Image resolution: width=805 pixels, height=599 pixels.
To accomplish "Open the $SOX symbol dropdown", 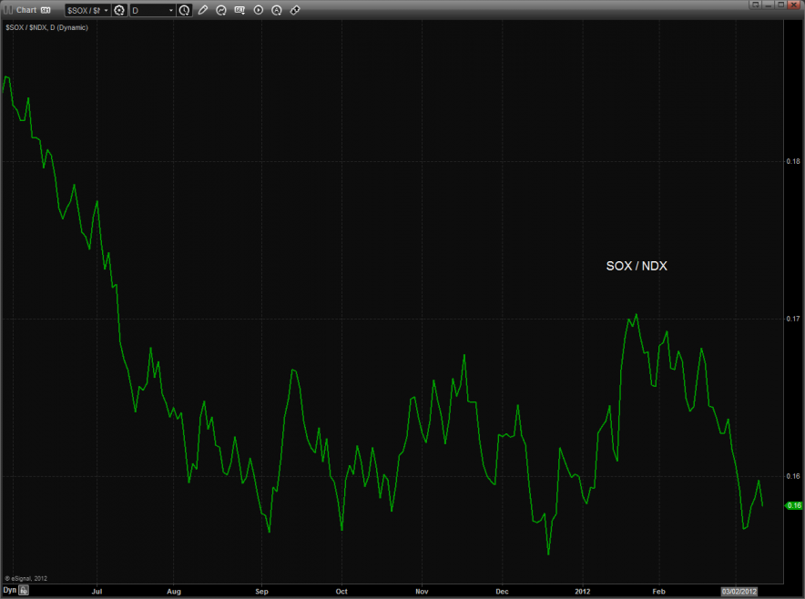I will (87, 10).
